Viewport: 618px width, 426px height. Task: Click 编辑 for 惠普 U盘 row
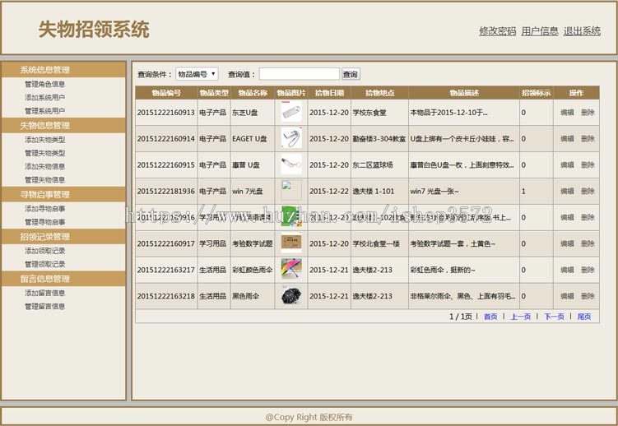tap(567, 165)
